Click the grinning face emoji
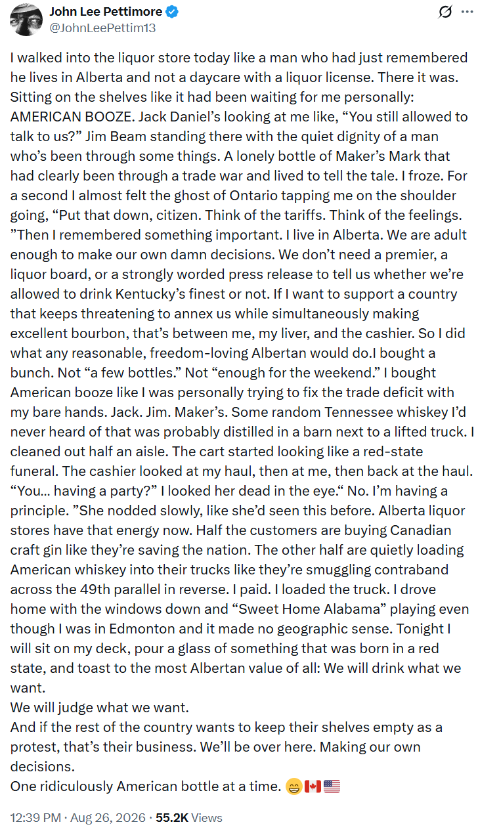The height and width of the screenshot is (835, 478). [294, 786]
